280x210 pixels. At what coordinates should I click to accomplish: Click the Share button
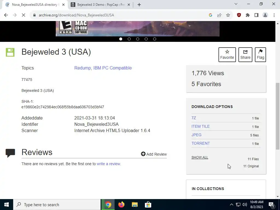(x=245, y=55)
